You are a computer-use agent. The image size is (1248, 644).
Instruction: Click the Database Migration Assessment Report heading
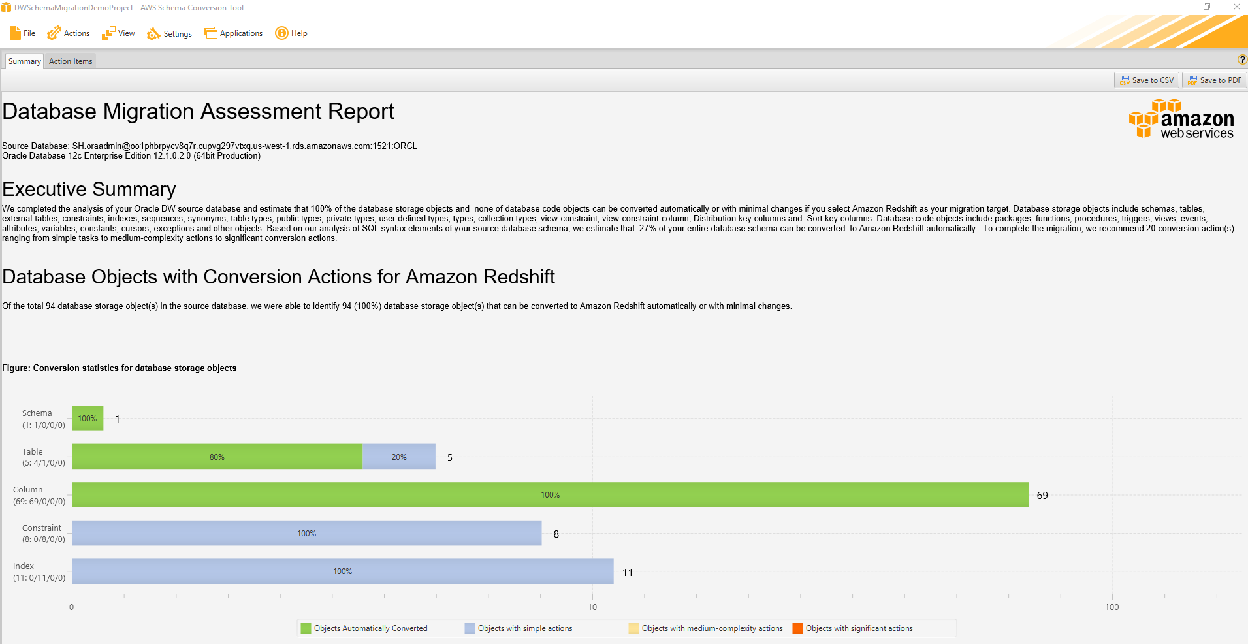click(198, 111)
